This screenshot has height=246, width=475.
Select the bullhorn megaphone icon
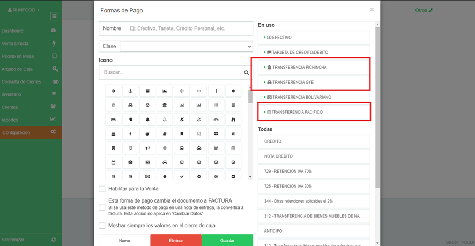tap(147, 148)
